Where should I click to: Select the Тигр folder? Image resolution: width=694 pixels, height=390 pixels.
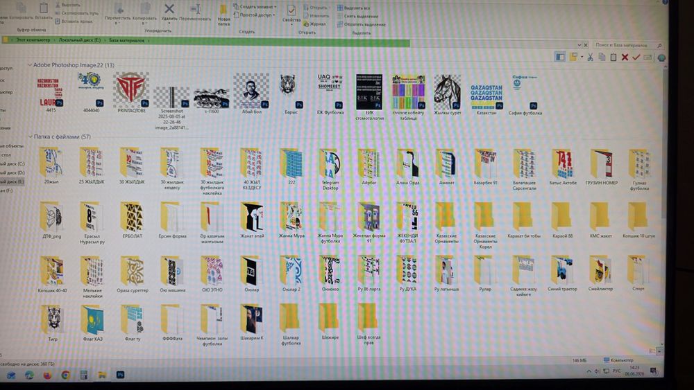tap(52, 323)
